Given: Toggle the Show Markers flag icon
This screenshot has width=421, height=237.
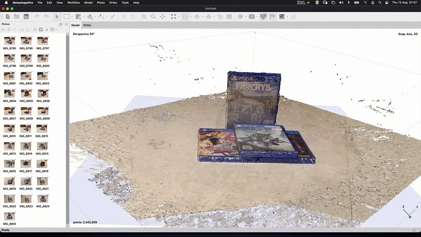Looking at the screenshot, I should [x=273, y=17].
